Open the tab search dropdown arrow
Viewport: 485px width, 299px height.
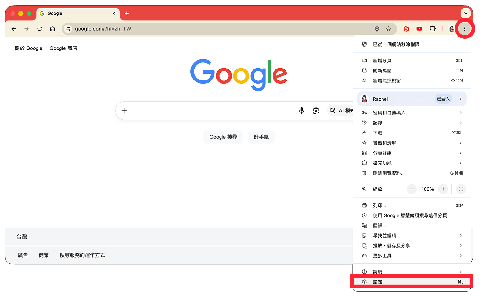pos(466,13)
